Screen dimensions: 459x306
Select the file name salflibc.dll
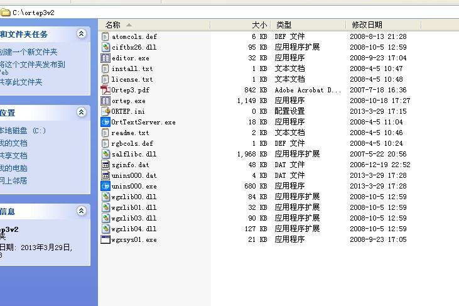click(134, 154)
